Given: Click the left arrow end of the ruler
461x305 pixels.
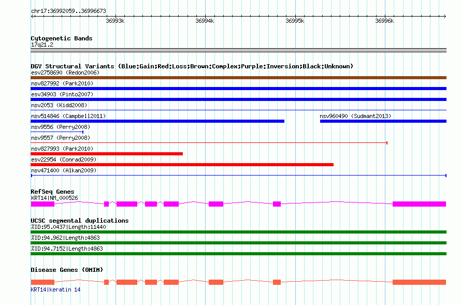Looking at the screenshot, I should pos(33,16).
